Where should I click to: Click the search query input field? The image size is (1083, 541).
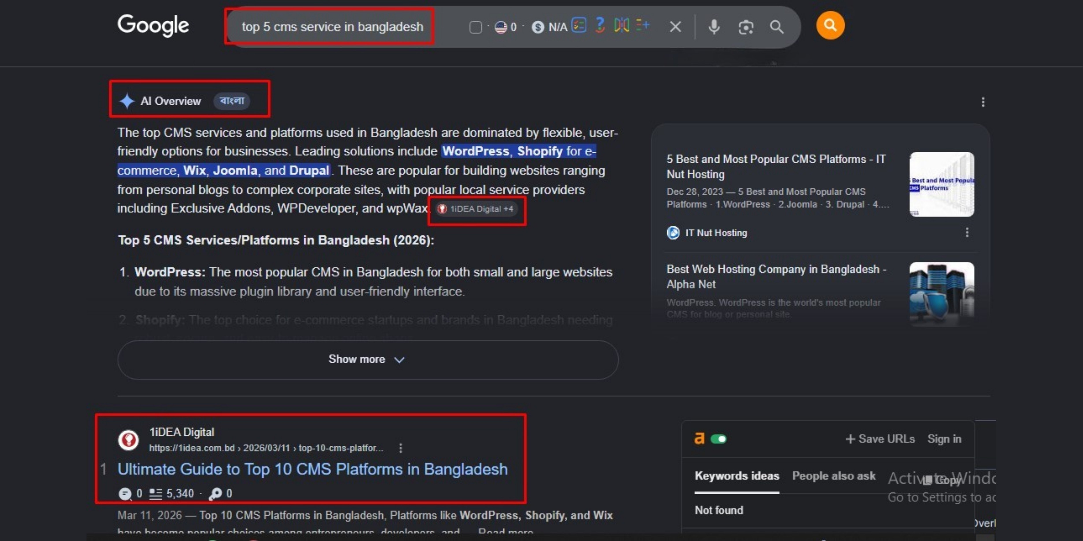coord(332,27)
